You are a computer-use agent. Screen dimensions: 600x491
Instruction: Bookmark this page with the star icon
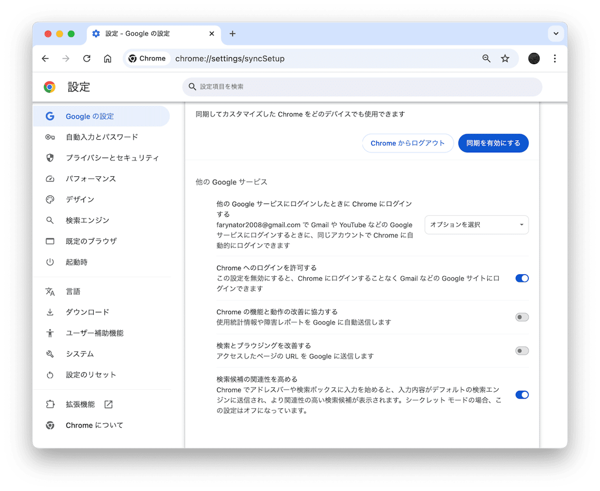click(x=505, y=59)
